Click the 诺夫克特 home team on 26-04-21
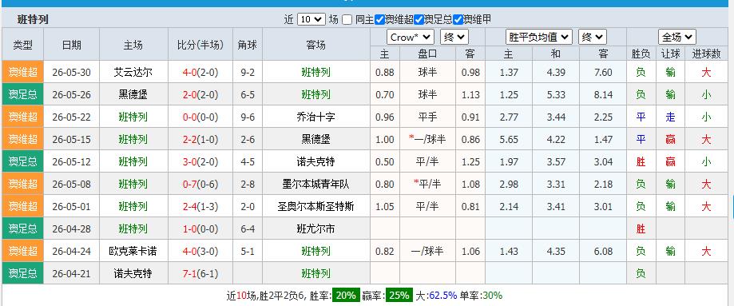Screen dimensions: 734x306 click(x=133, y=274)
